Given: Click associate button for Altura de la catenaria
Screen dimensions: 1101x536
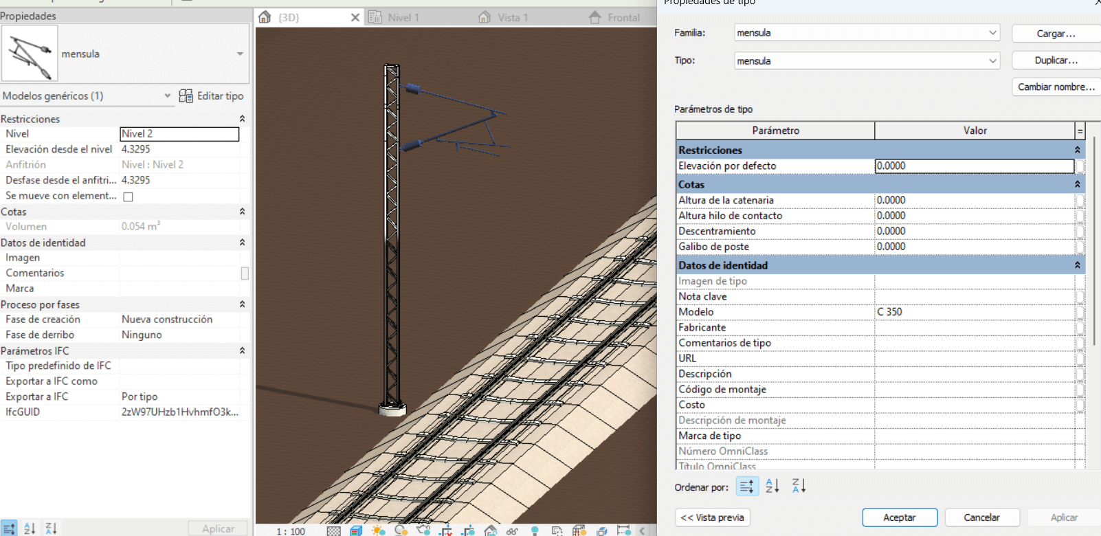Looking at the screenshot, I should click(x=1080, y=200).
